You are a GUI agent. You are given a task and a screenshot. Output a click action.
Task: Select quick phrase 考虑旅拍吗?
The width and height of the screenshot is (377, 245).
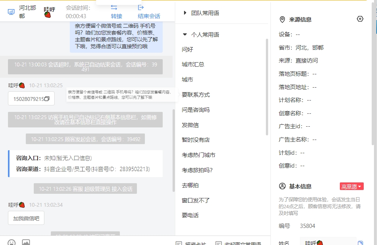[x=197, y=170]
